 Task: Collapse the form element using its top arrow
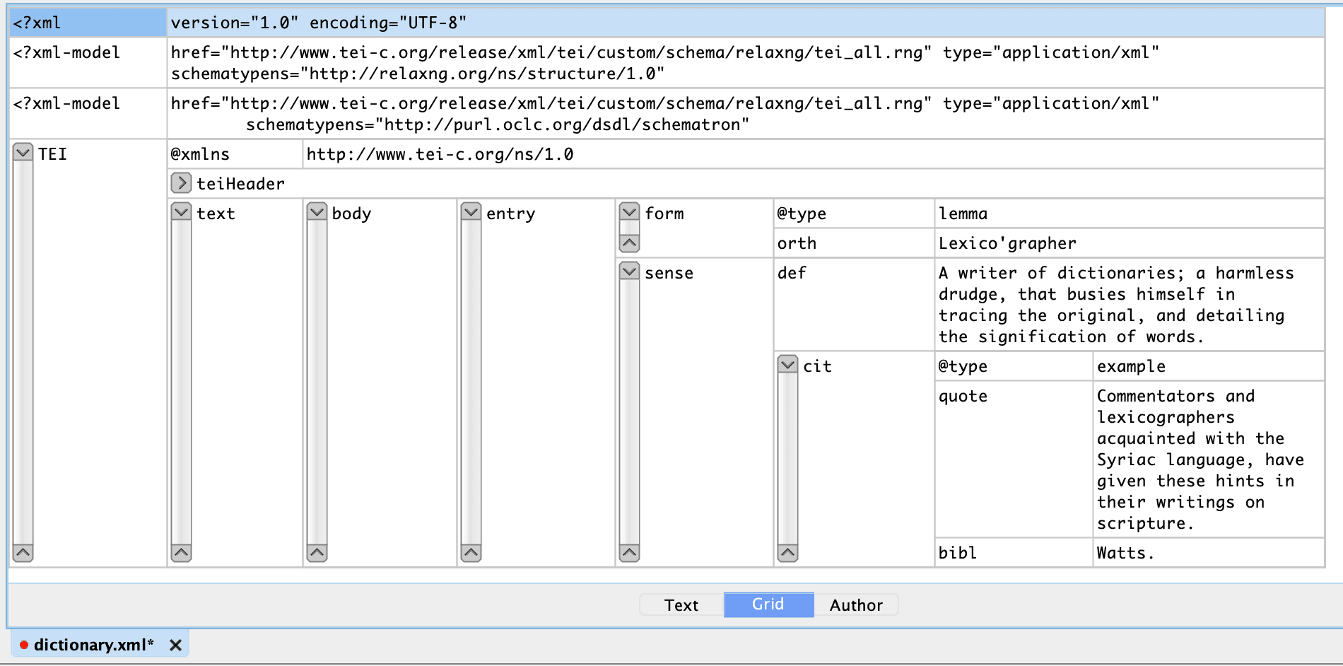point(629,212)
